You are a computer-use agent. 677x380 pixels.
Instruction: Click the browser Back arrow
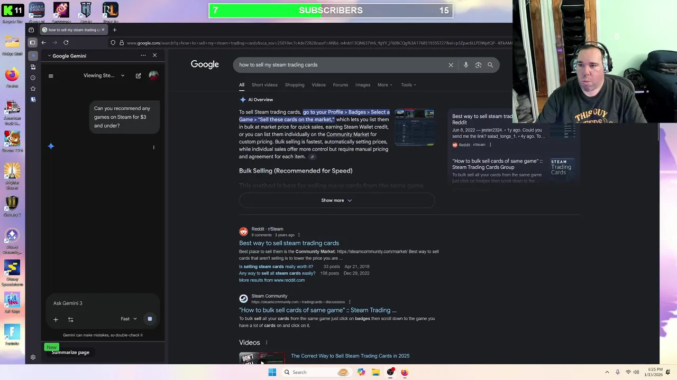(44, 42)
